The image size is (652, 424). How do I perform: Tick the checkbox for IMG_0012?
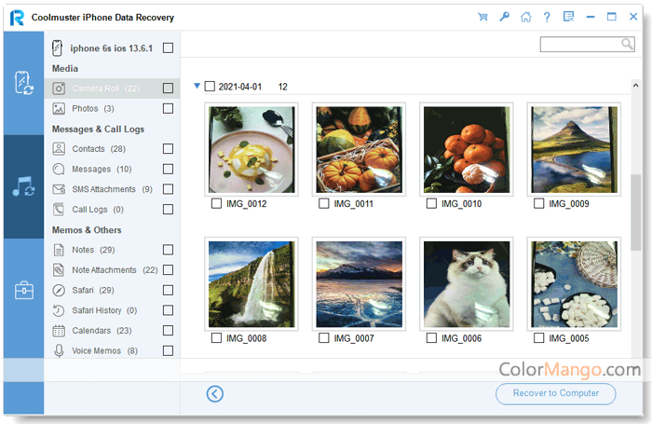(217, 203)
